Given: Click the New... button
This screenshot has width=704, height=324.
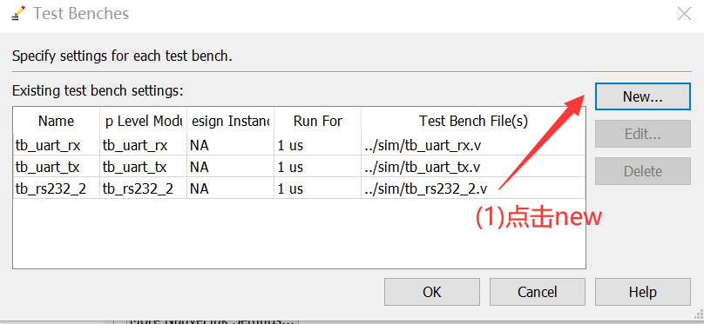Looking at the screenshot, I should pyautogui.click(x=642, y=96).
